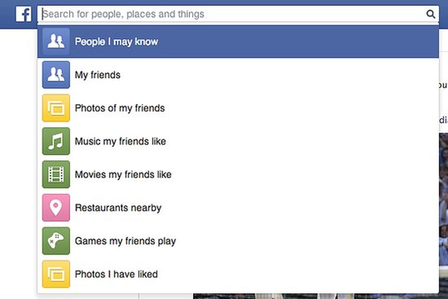Click the pink Restaurants nearby pin icon
448x299 pixels.
click(x=56, y=208)
